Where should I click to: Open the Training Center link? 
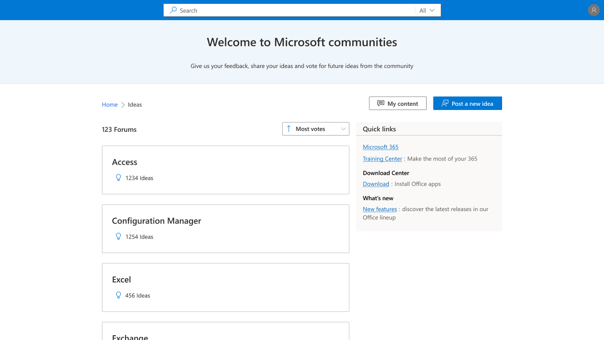382,159
